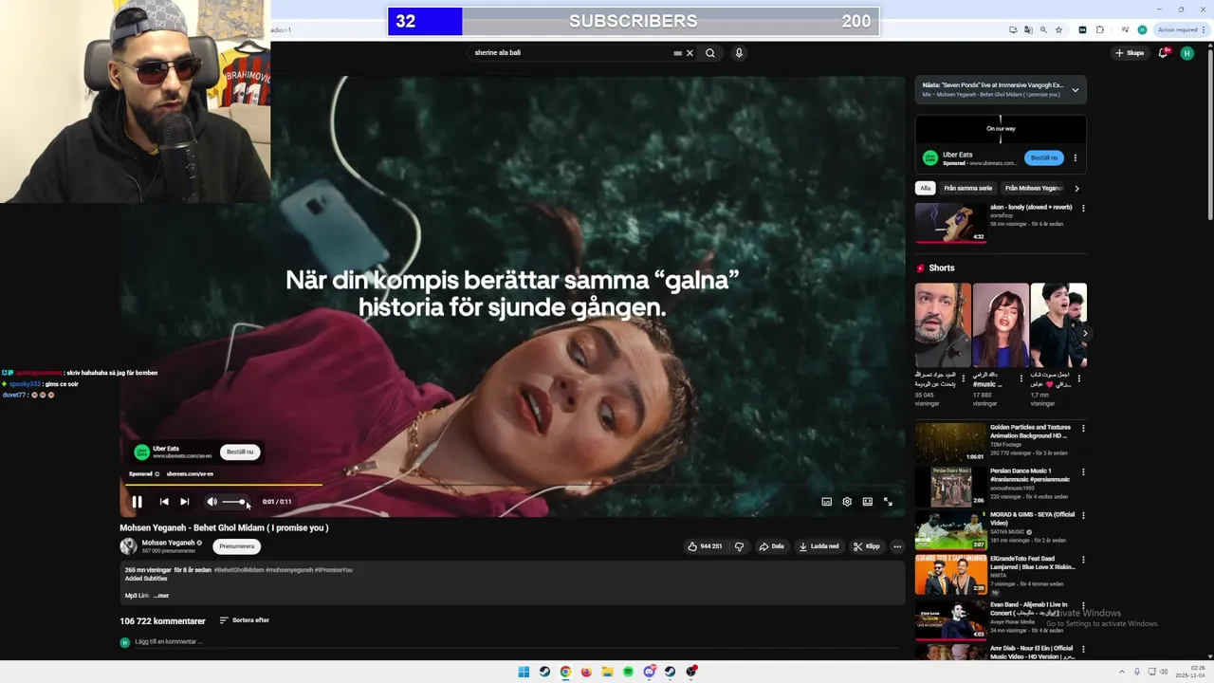Go to the previous video
This screenshot has width=1214, height=683.
point(164,502)
